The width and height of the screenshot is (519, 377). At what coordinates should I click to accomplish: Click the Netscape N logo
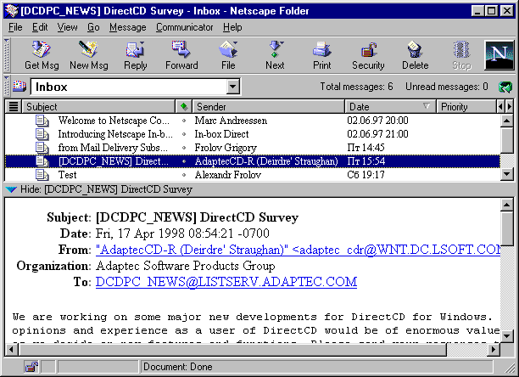click(499, 55)
